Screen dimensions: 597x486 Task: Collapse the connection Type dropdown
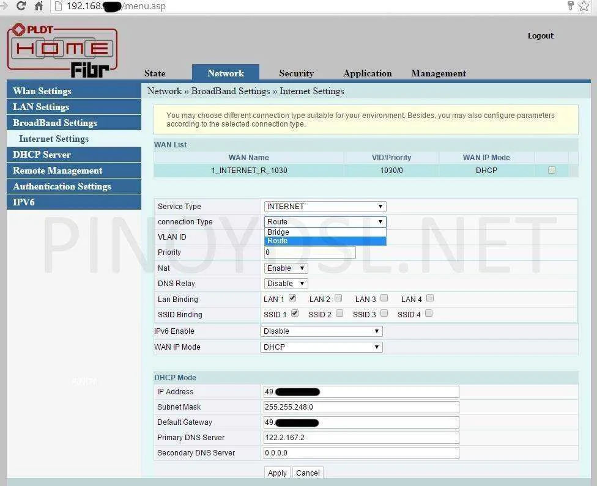[x=325, y=221]
